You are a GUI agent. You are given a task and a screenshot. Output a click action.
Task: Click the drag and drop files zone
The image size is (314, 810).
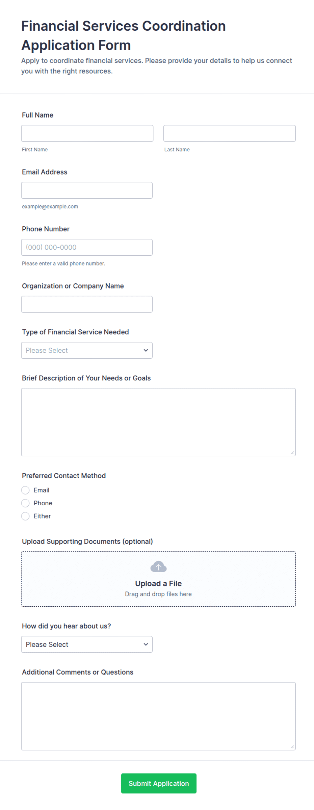point(158,579)
